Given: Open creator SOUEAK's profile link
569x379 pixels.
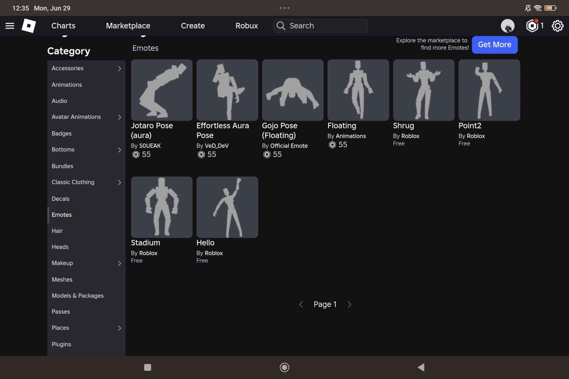Looking at the screenshot, I should coord(150,146).
